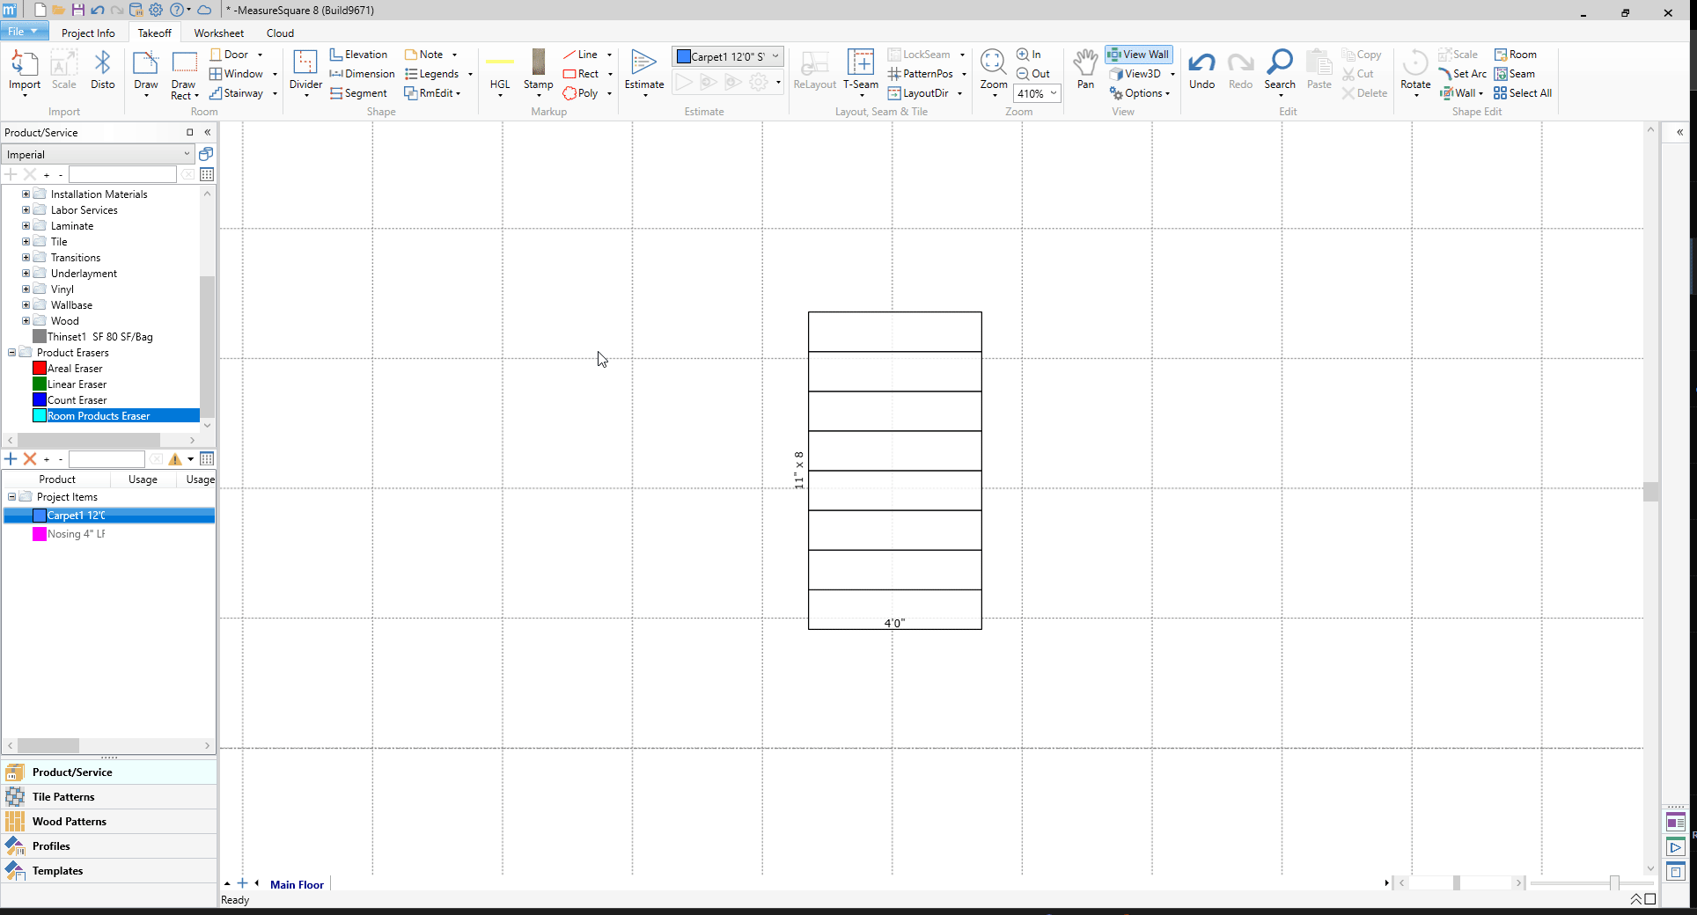Switch to the Cloud tab

pos(280,33)
